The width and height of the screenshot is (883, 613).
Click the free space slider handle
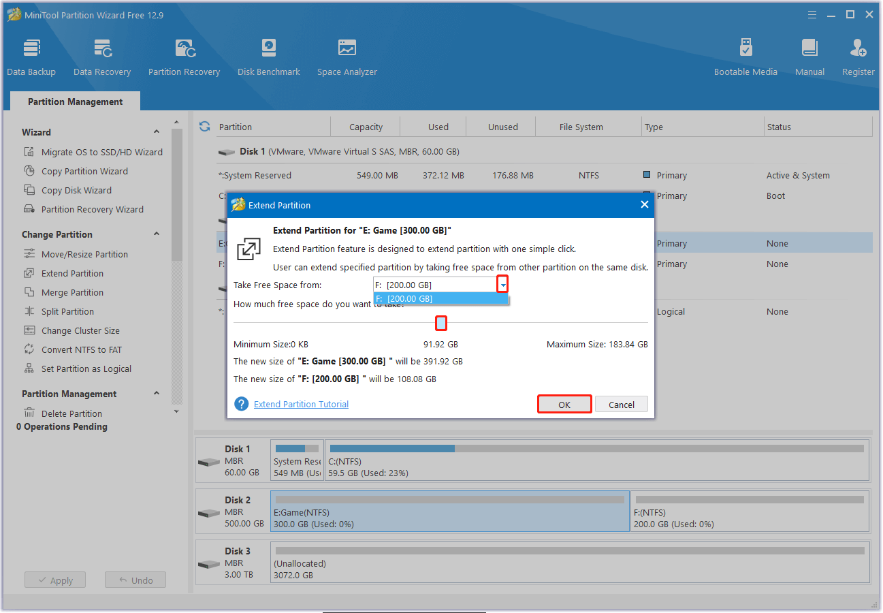coord(441,323)
